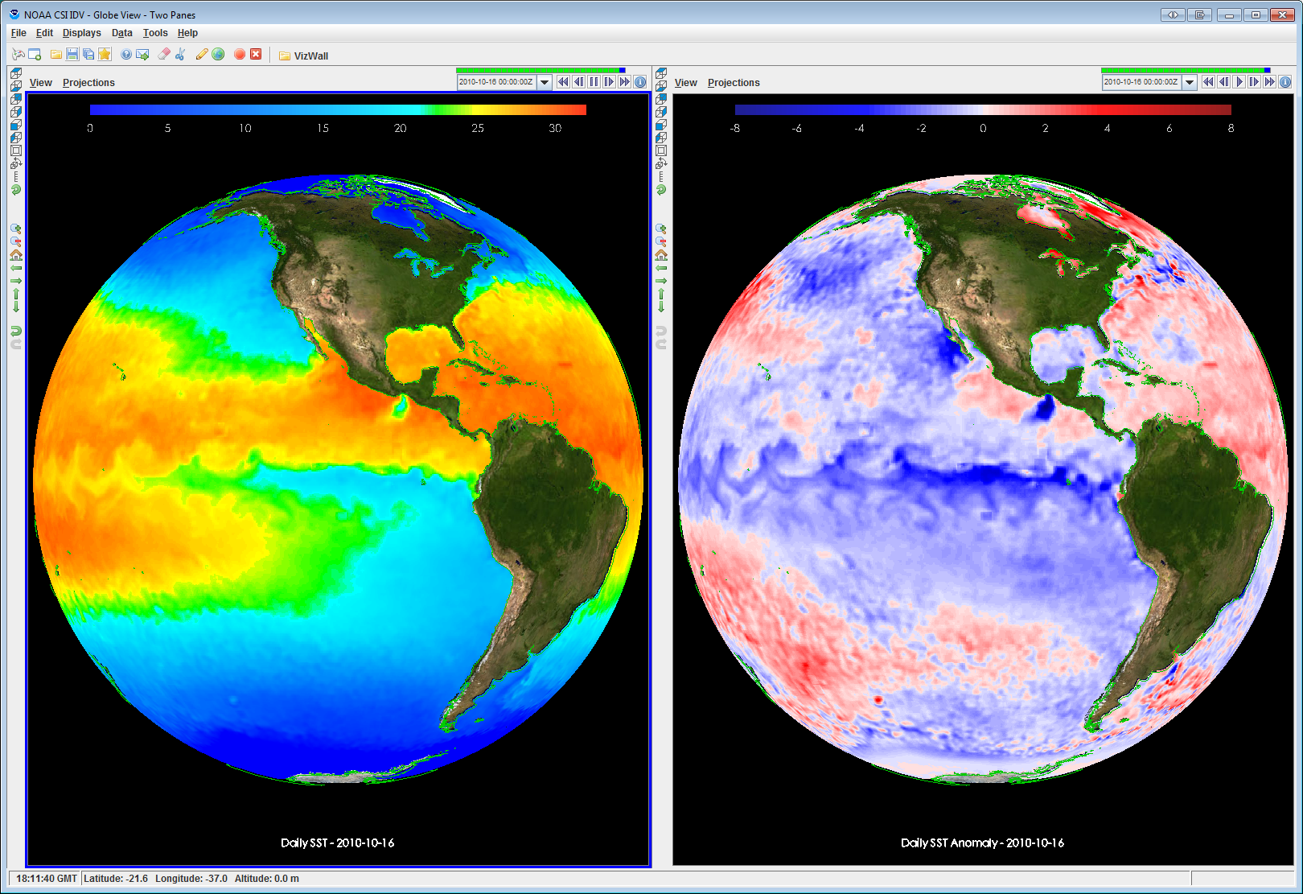
Task: Click left pane's green undo viewpoint arrow
Action: tap(16, 331)
